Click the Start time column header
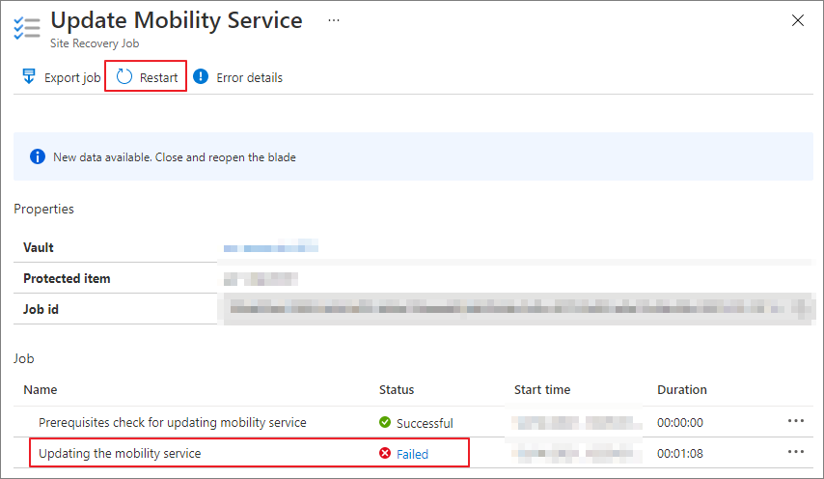 click(x=542, y=389)
